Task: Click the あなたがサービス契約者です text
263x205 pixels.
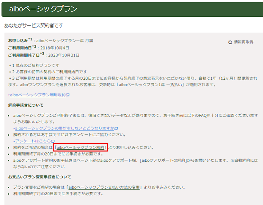Action: click(33, 25)
